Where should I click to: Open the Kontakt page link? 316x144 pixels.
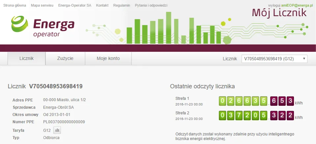(102, 6)
